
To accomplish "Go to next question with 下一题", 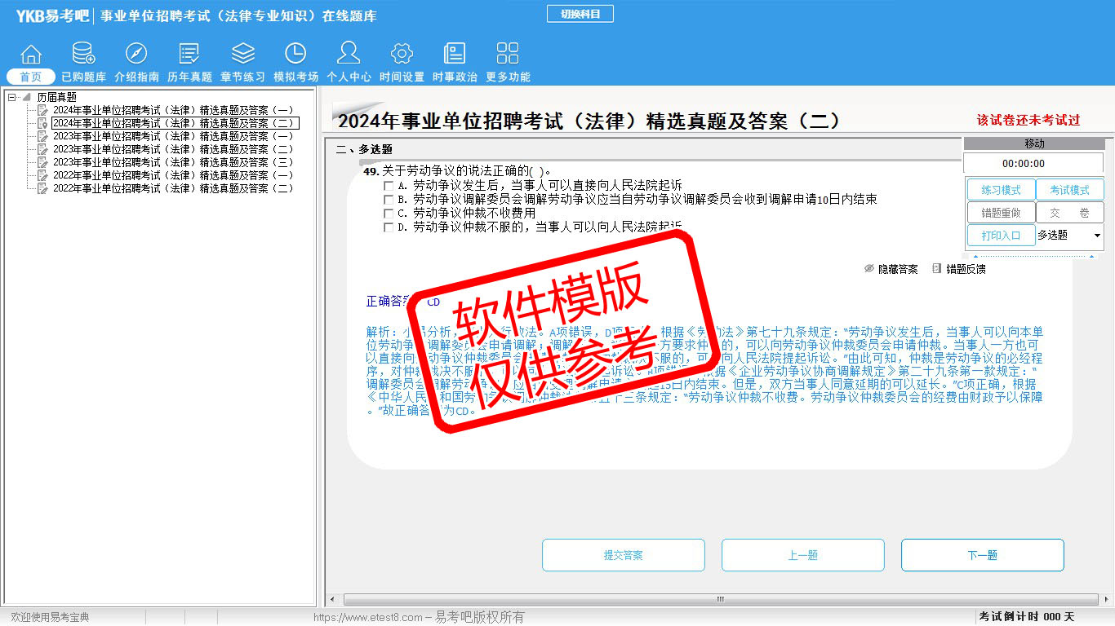I will [x=982, y=555].
